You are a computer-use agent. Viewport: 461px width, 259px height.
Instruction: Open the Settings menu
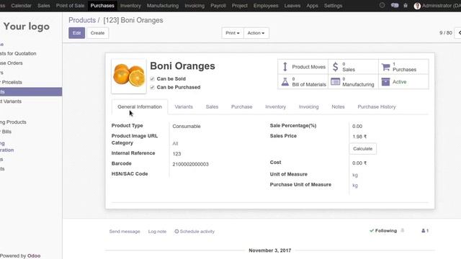[x=333, y=6]
